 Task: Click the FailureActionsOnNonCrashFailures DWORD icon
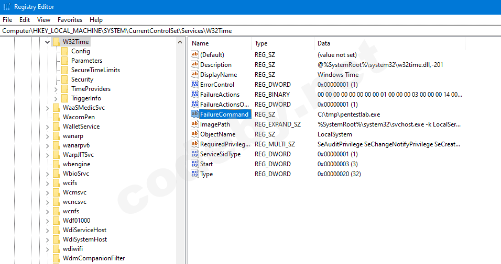click(194, 104)
